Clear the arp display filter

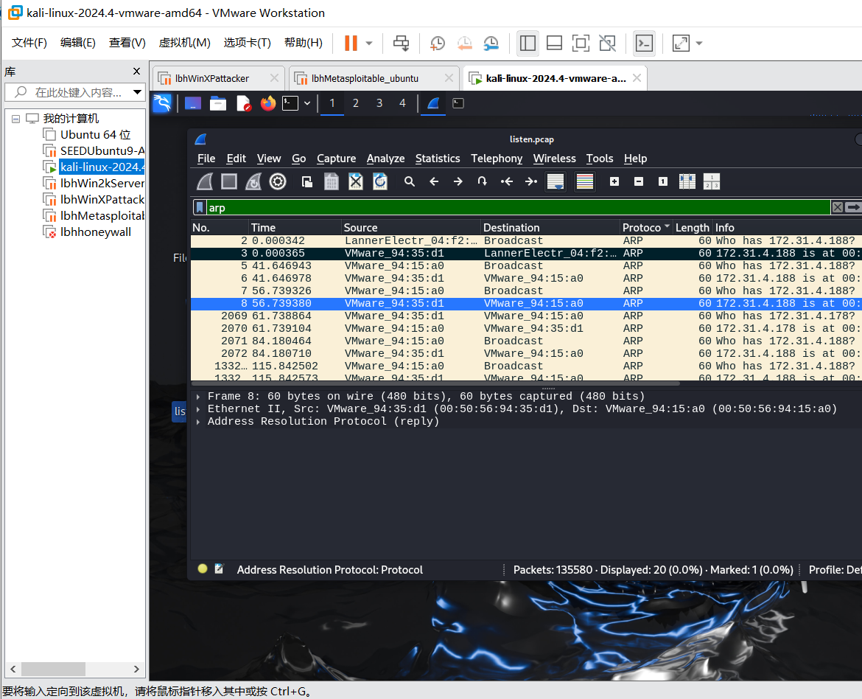pyautogui.click(x=837, y=207)
